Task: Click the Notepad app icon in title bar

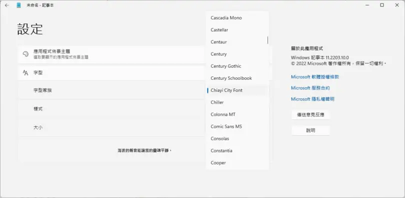Action: tap(18, 5)
